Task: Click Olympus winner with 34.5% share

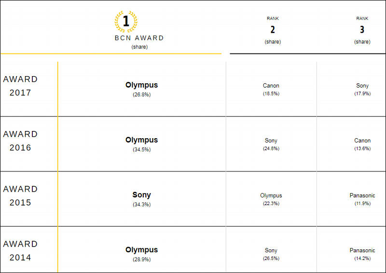Action: [x=141, y=144]
